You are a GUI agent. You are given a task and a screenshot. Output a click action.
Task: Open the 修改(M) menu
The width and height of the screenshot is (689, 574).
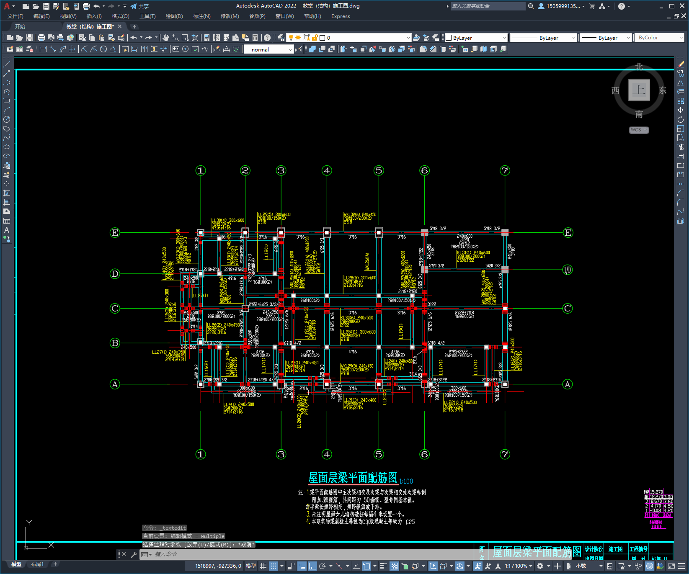pos(230,16)
